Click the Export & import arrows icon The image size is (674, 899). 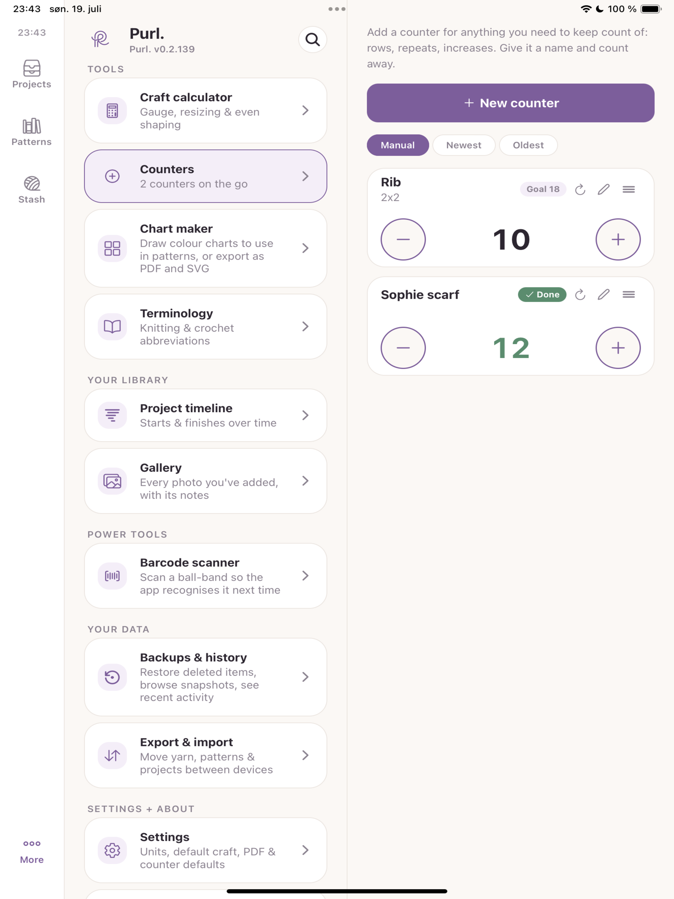click(x=112, y=755)
